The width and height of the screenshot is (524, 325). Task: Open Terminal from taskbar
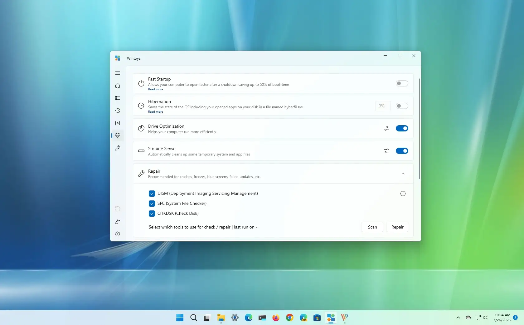tap(262, 318)
